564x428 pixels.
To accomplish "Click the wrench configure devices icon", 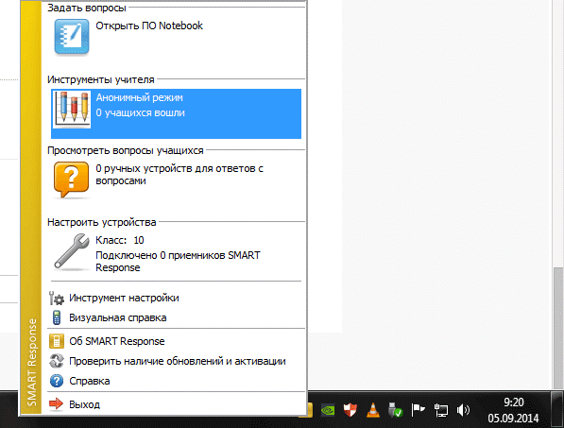I will point(72,251).
